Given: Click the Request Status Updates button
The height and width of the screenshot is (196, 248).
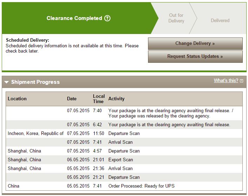Looking at the screenshot, I should [195, 56].
